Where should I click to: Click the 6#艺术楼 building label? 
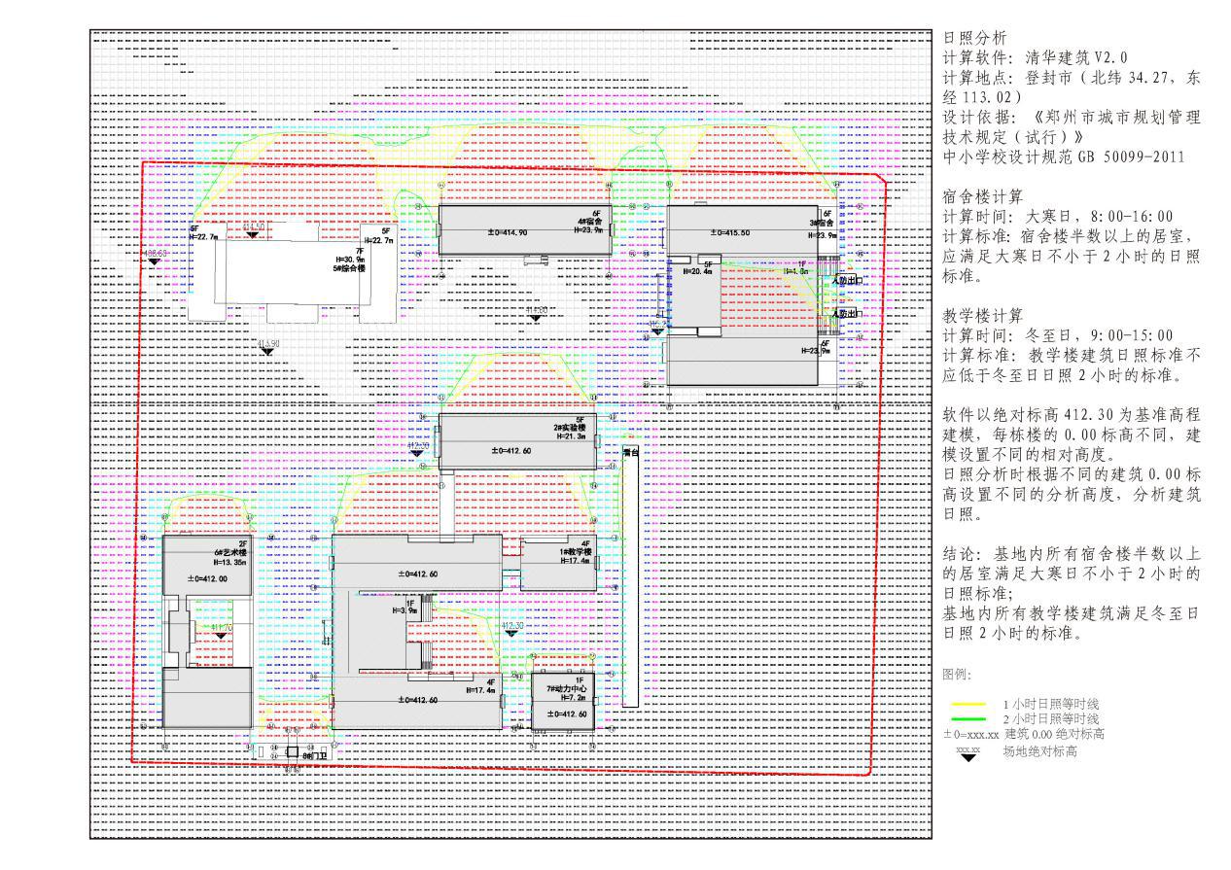(231, 552)
